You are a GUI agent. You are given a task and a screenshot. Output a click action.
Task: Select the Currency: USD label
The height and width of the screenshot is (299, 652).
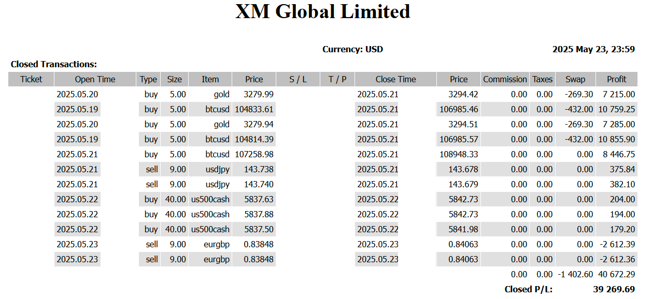coord(352,50)
